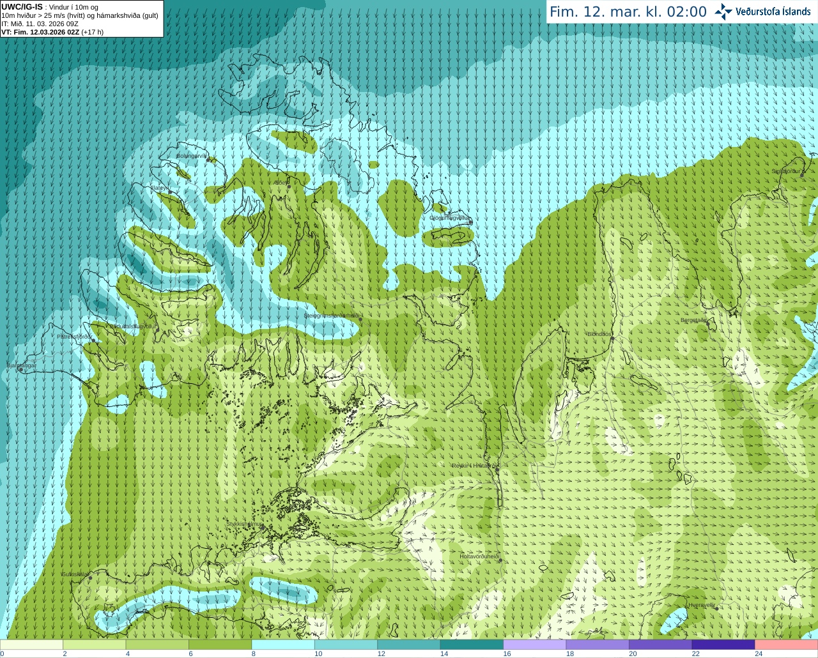Click the 10–12 m/s turquoise legend swatch
This screenshot has width=818, height=658.
346,645
